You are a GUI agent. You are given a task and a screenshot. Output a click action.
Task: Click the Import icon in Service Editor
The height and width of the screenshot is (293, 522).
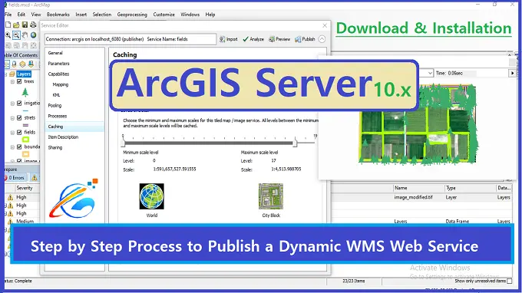tap(222, 39)
